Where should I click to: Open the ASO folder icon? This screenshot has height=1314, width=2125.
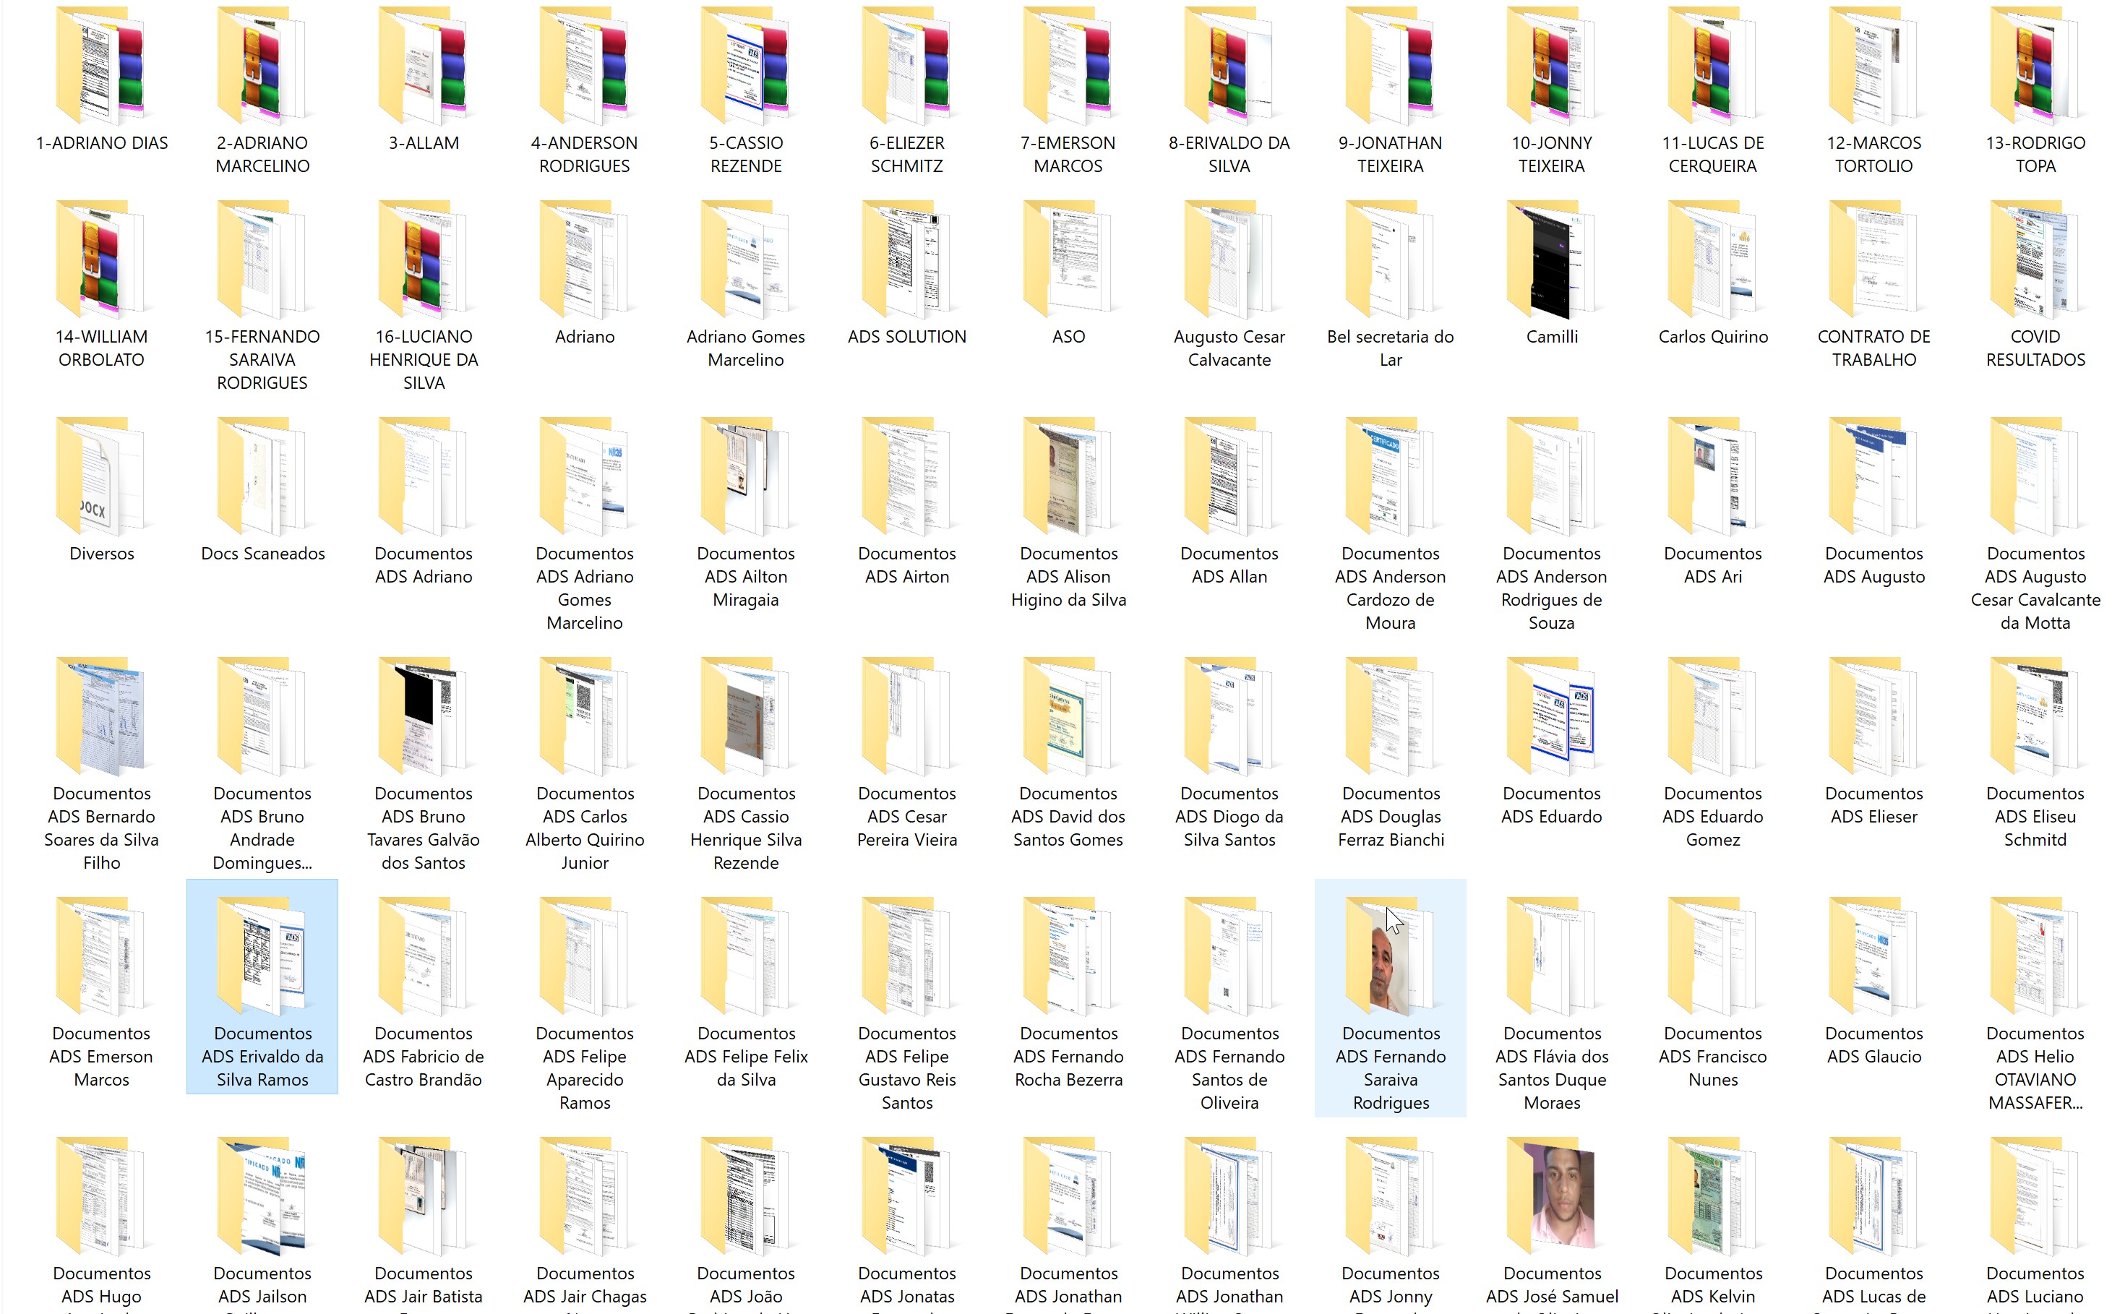coord(1069,259)
